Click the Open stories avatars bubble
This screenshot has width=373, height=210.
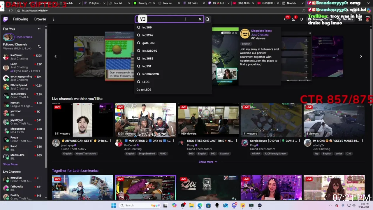point(8,37)
